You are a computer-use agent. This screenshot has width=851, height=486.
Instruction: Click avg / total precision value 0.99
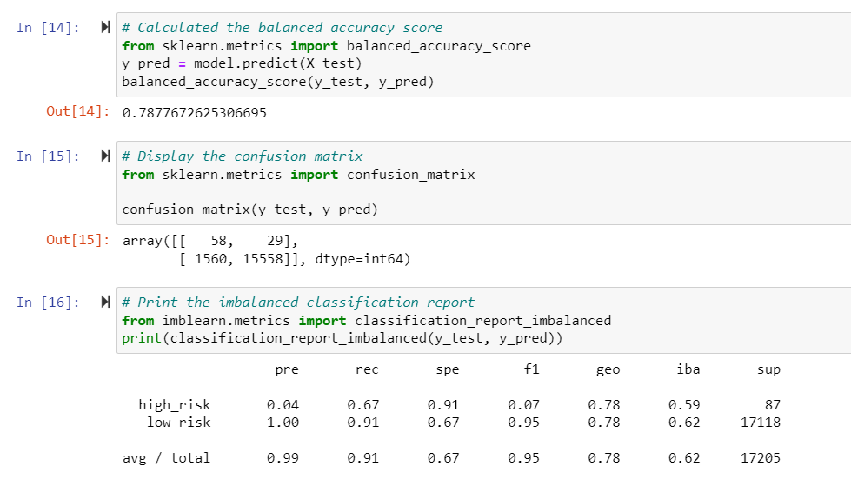pyautogui.click(x=283, y=458)
